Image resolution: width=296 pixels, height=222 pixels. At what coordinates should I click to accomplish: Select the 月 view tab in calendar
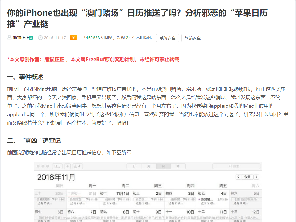pyautogui.click(x=164, y=166)
